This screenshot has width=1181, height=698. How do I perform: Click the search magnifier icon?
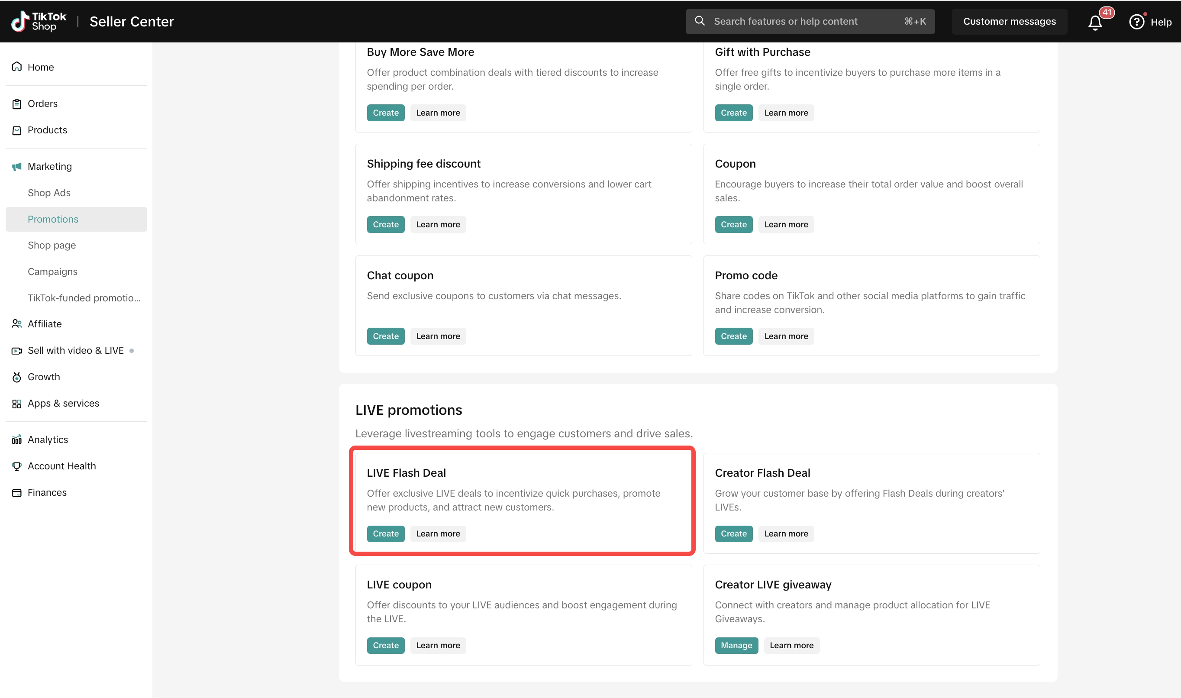point(700,21)
